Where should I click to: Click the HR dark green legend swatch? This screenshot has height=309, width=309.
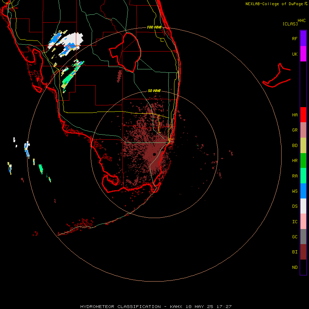pos(303,161)
